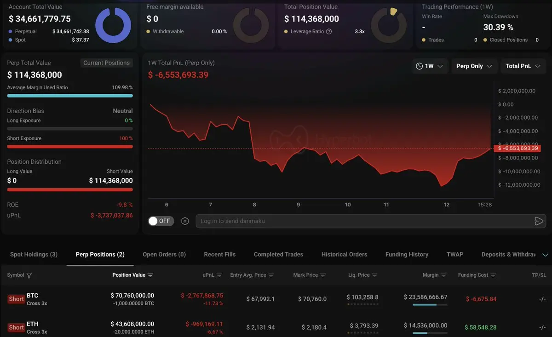
Task: Click the Position Value sort icon
Action: coord(150,275)
